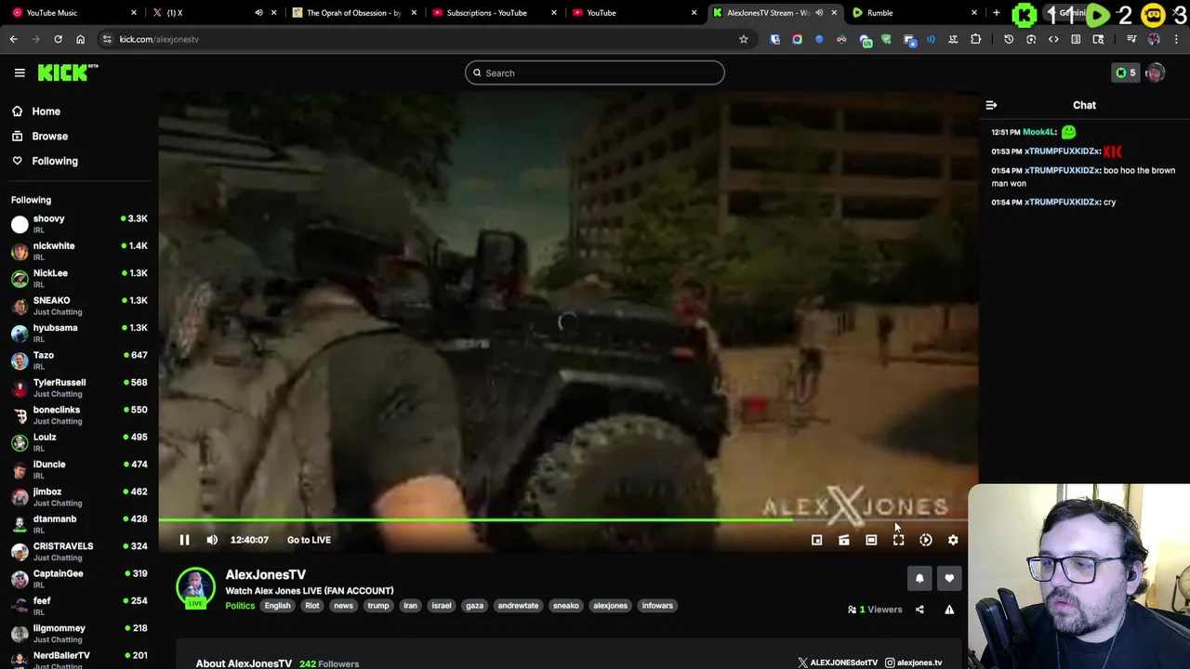Switch to The Oprah of Obsession tab
1190x669 pixels.
(x=353, y=13)
